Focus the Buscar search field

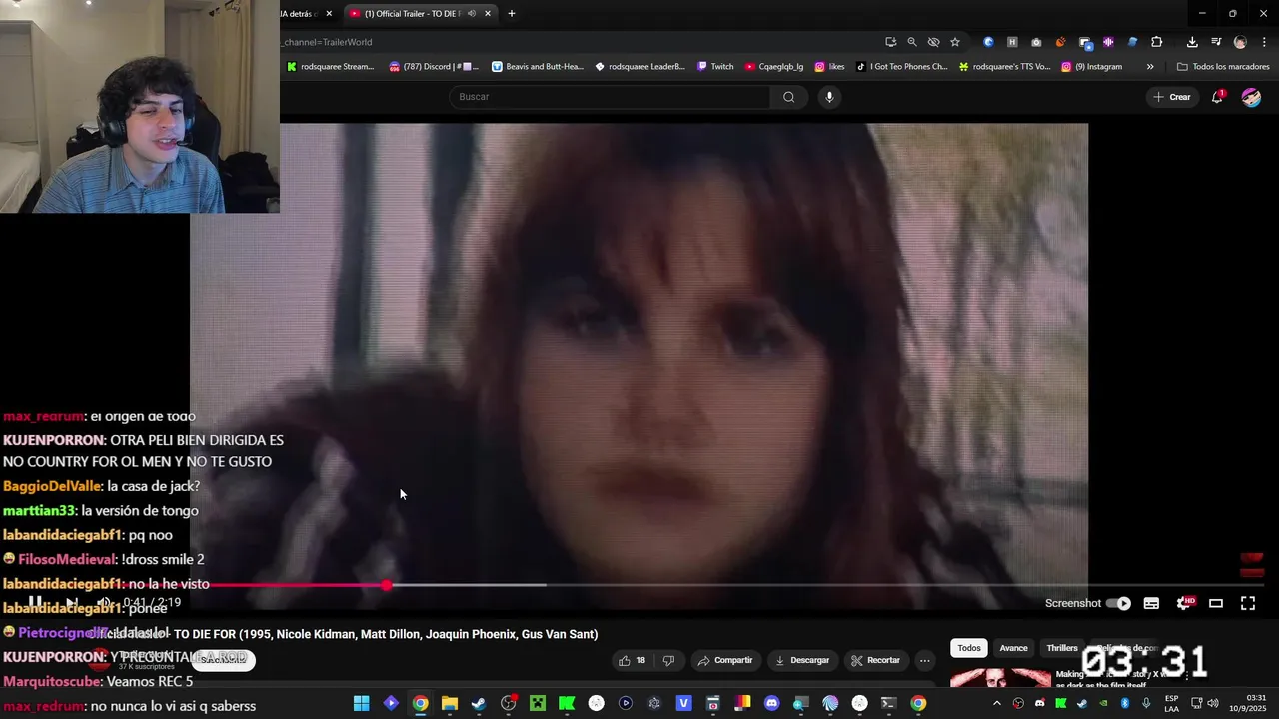tap(610, 97)
